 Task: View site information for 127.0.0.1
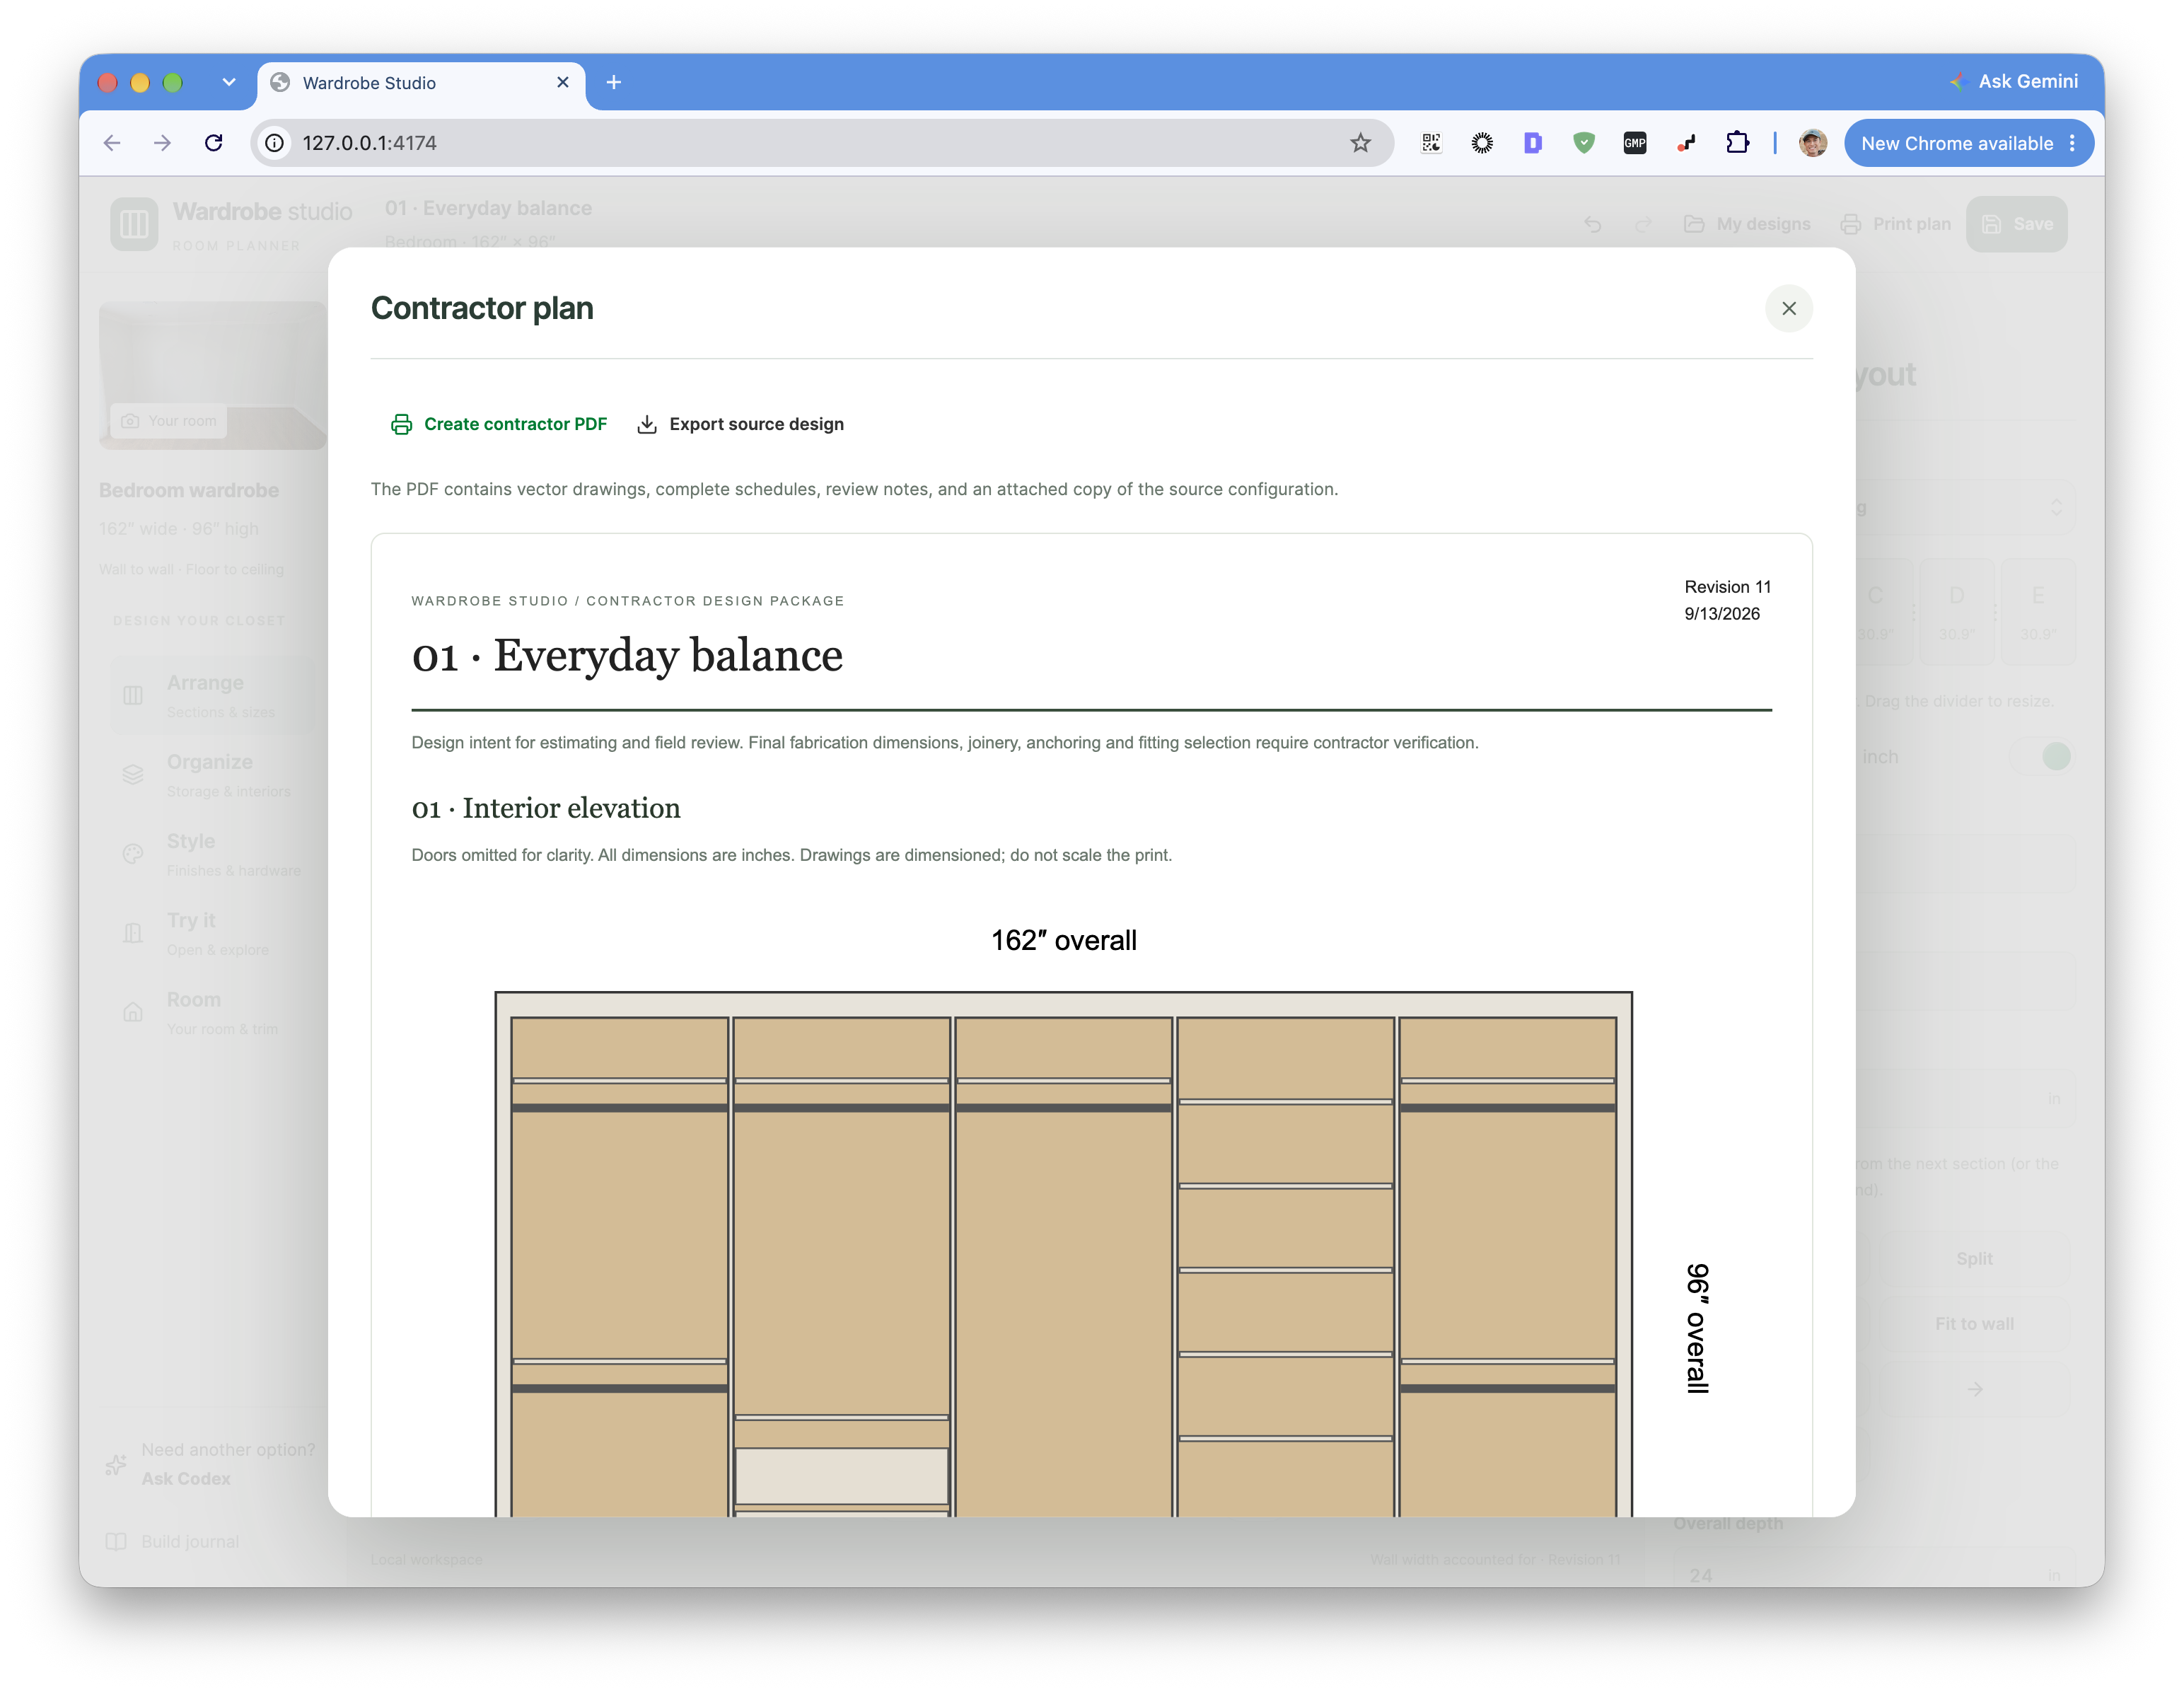click(274, 143)
